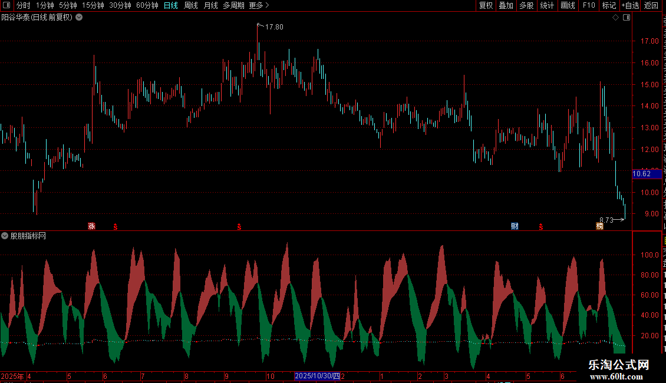Click the month 7 tick on time axis
The height and width of the screenshot is (383, 666).
(143, 376)
